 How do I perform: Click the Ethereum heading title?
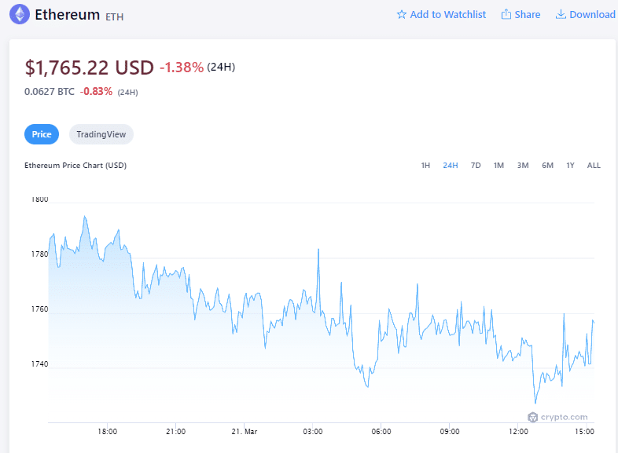tap(67, 15)
